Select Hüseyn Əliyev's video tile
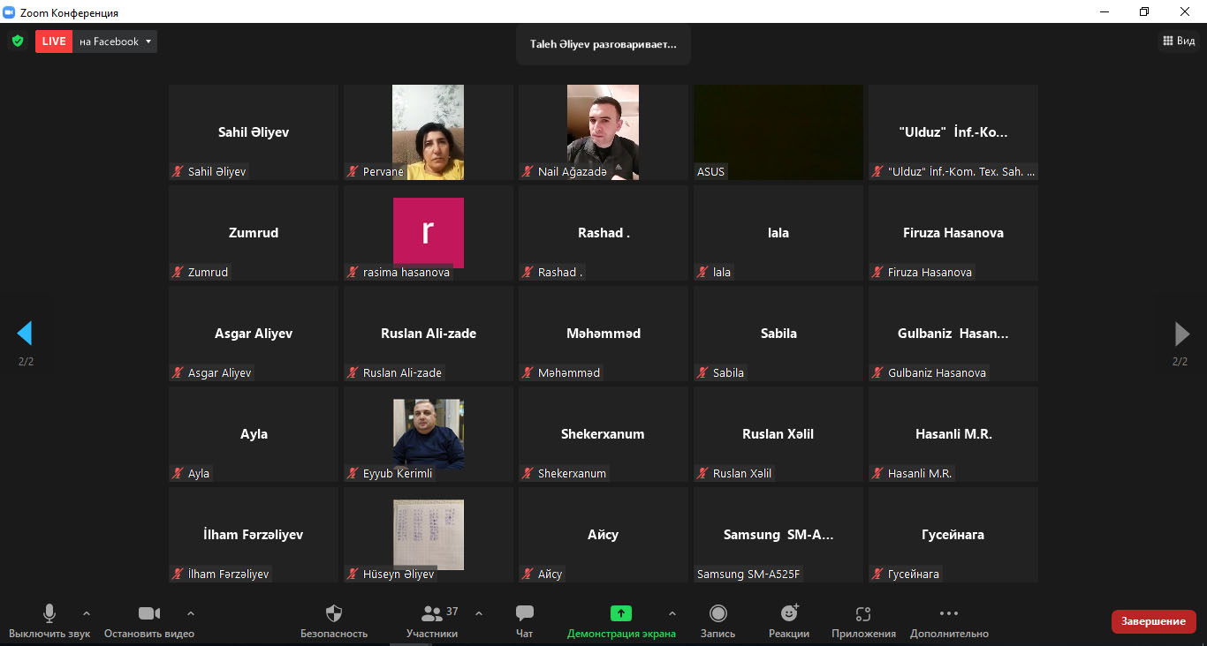Screen dimensions: 1207x646 429,535
